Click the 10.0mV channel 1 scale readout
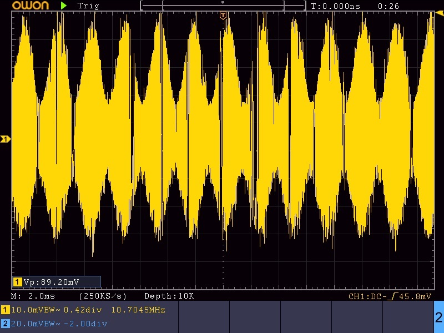 pos(33,310)
